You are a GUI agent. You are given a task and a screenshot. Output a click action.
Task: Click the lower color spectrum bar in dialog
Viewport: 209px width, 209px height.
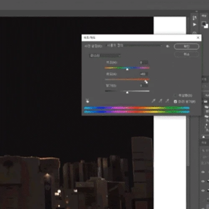[137, 112]
